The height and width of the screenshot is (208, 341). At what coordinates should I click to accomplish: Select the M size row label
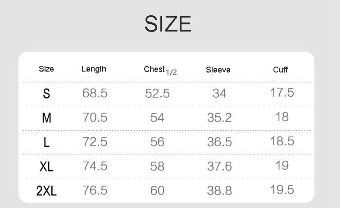pos(46,118)
